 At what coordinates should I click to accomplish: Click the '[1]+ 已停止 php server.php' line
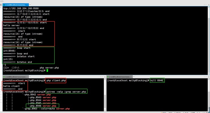coord(31,68)
